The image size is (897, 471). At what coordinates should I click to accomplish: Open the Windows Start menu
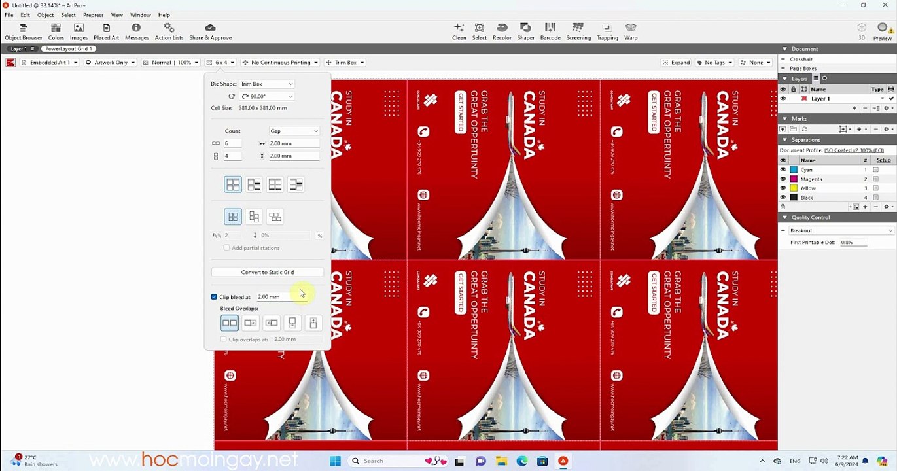[x=335, y=461]
